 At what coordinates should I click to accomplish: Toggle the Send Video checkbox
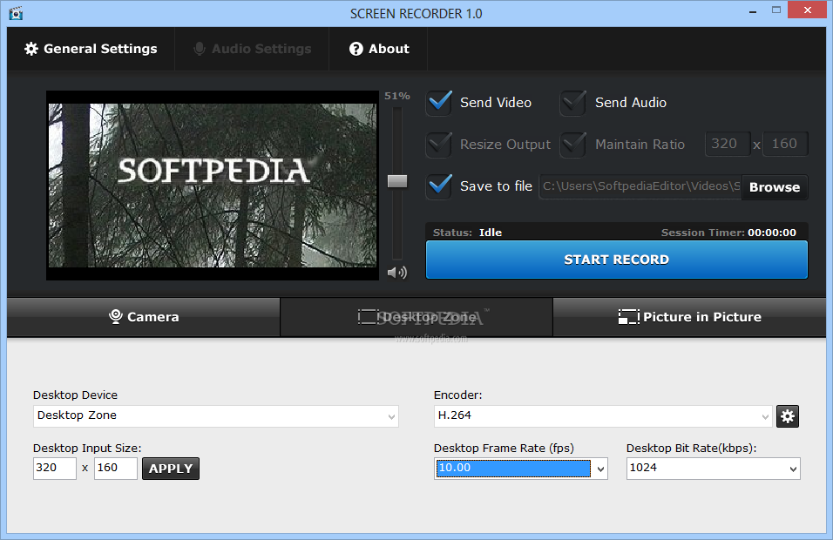[x=439, y=103]
